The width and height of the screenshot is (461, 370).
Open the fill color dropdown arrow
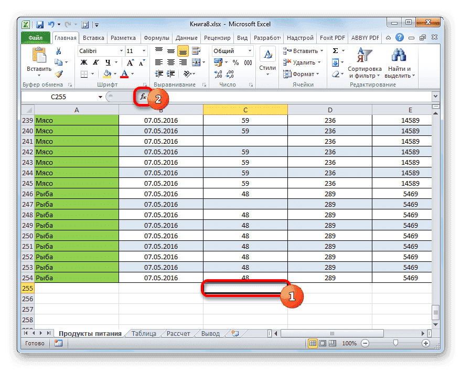pyautogui.click(x=115, y=73)
